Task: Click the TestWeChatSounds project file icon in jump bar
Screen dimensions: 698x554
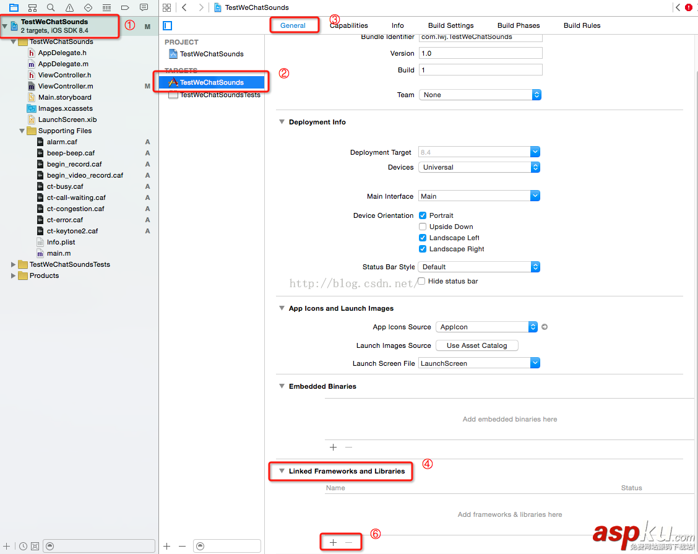Action: point(218,7)
